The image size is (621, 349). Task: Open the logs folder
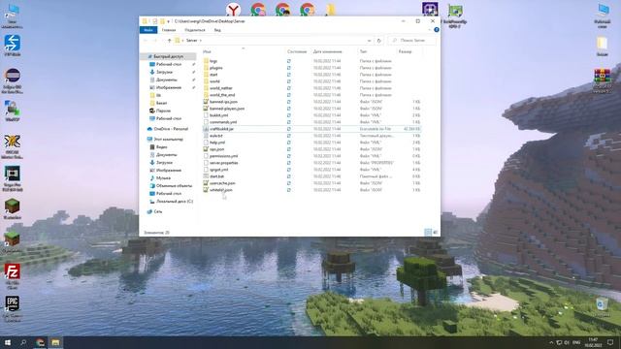click(x=213, y=61)
